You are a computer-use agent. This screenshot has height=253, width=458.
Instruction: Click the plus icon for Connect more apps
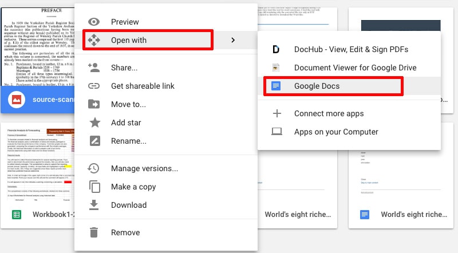tap(277, 113)
